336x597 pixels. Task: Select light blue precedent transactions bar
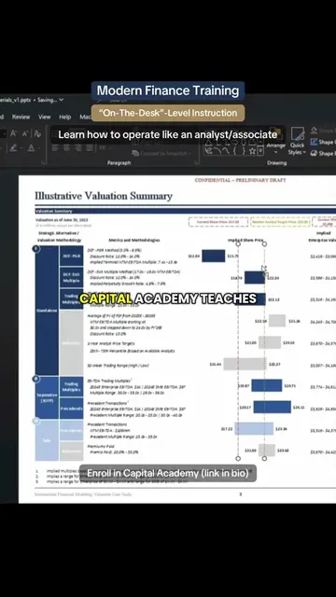[254, 429]
